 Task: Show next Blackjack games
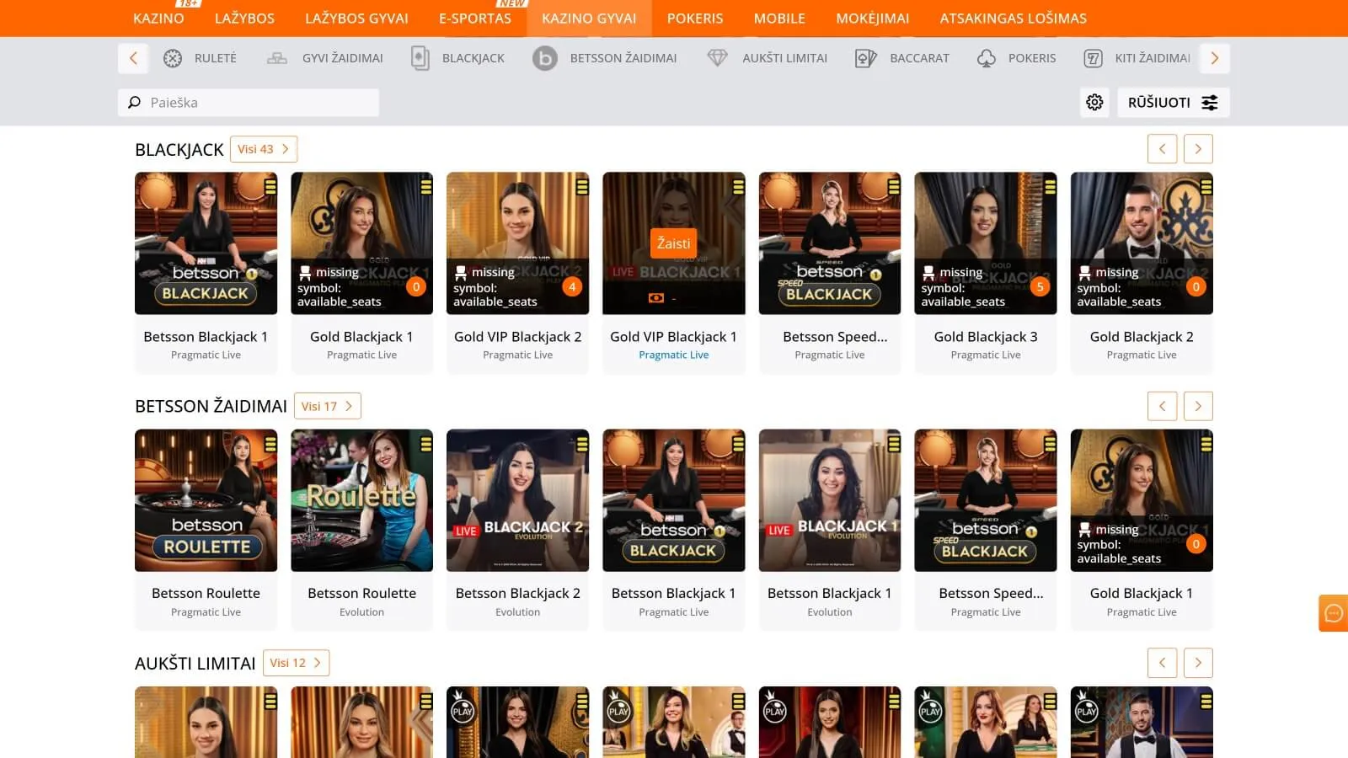click(x=1198, y=149)
